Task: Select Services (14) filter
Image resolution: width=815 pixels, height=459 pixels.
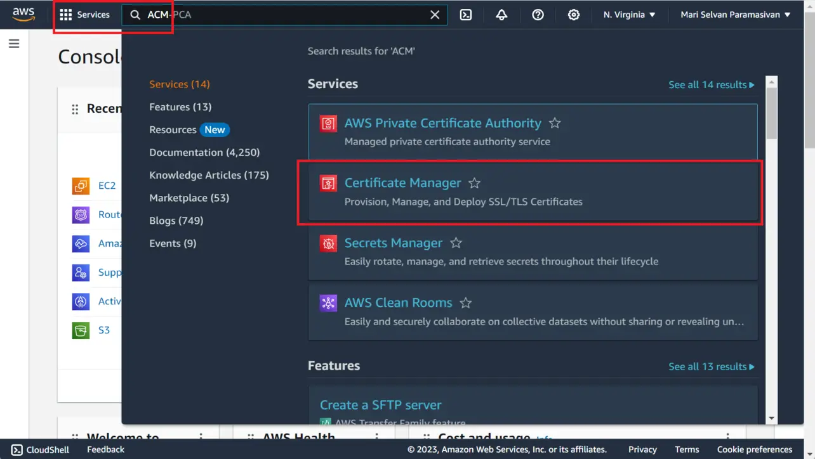Action: point(180,84)
